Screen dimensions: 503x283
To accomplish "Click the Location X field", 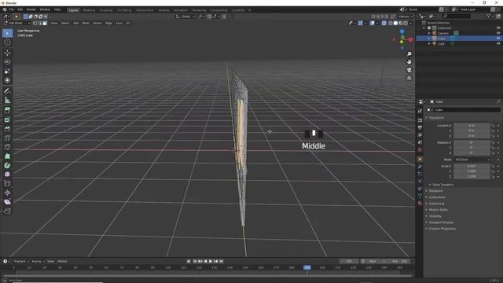I will click(472, 126).
